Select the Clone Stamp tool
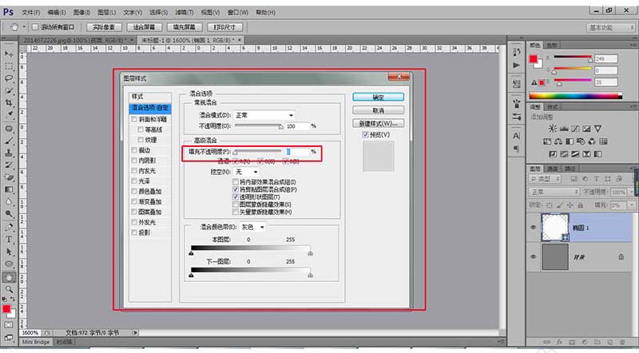This screenshot has width=639, height=353. [x=9, y=153]
